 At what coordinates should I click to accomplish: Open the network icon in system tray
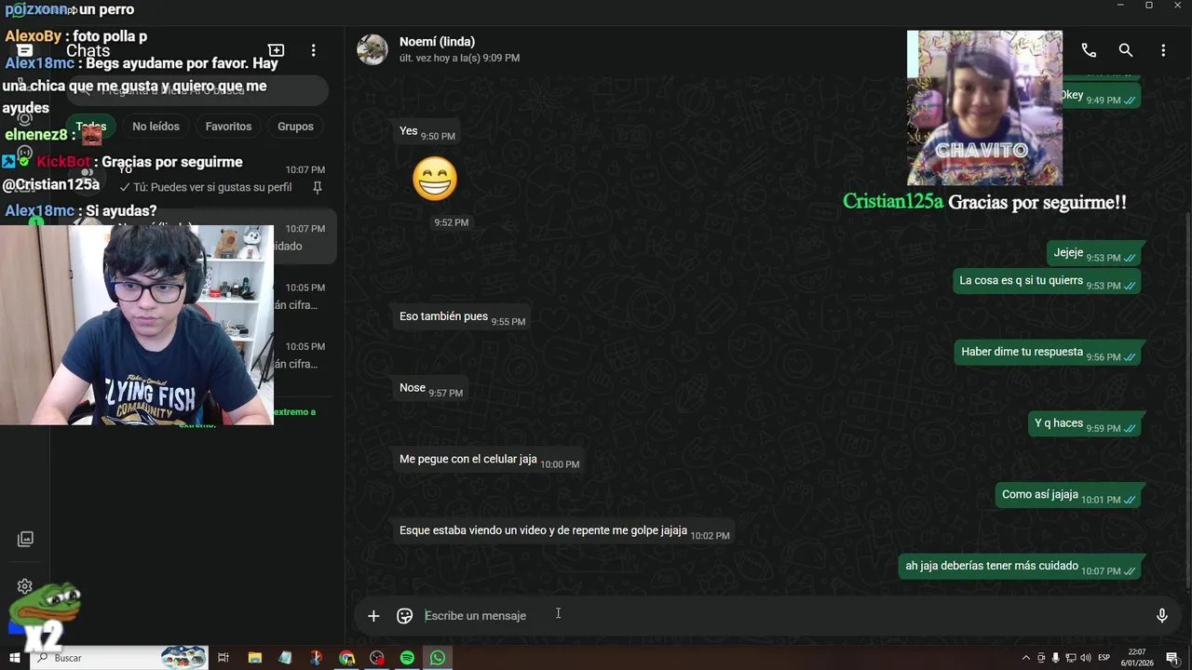(x=1070, y=658)
